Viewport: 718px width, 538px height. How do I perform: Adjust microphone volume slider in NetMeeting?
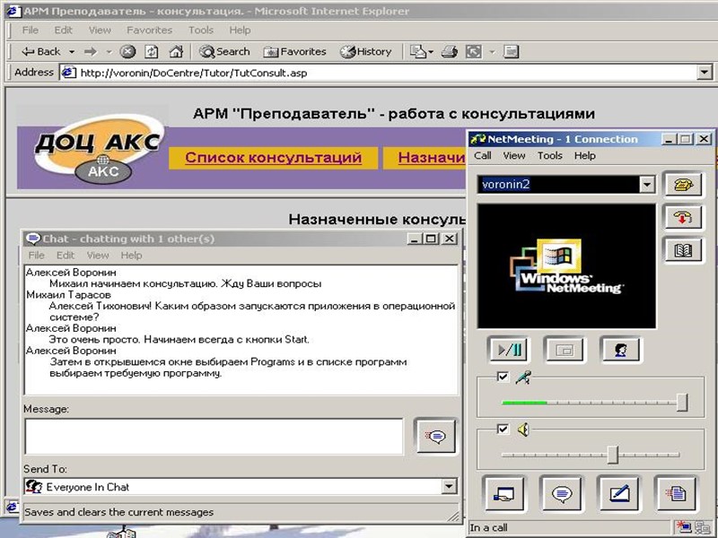pos(682,403)
